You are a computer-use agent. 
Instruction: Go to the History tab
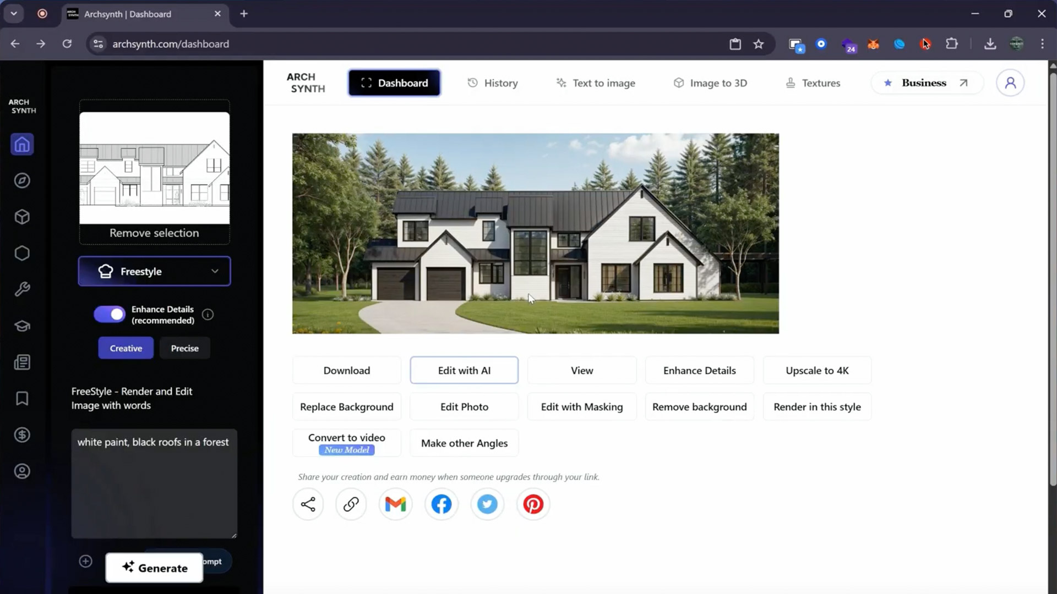click(x=493, y=83)
